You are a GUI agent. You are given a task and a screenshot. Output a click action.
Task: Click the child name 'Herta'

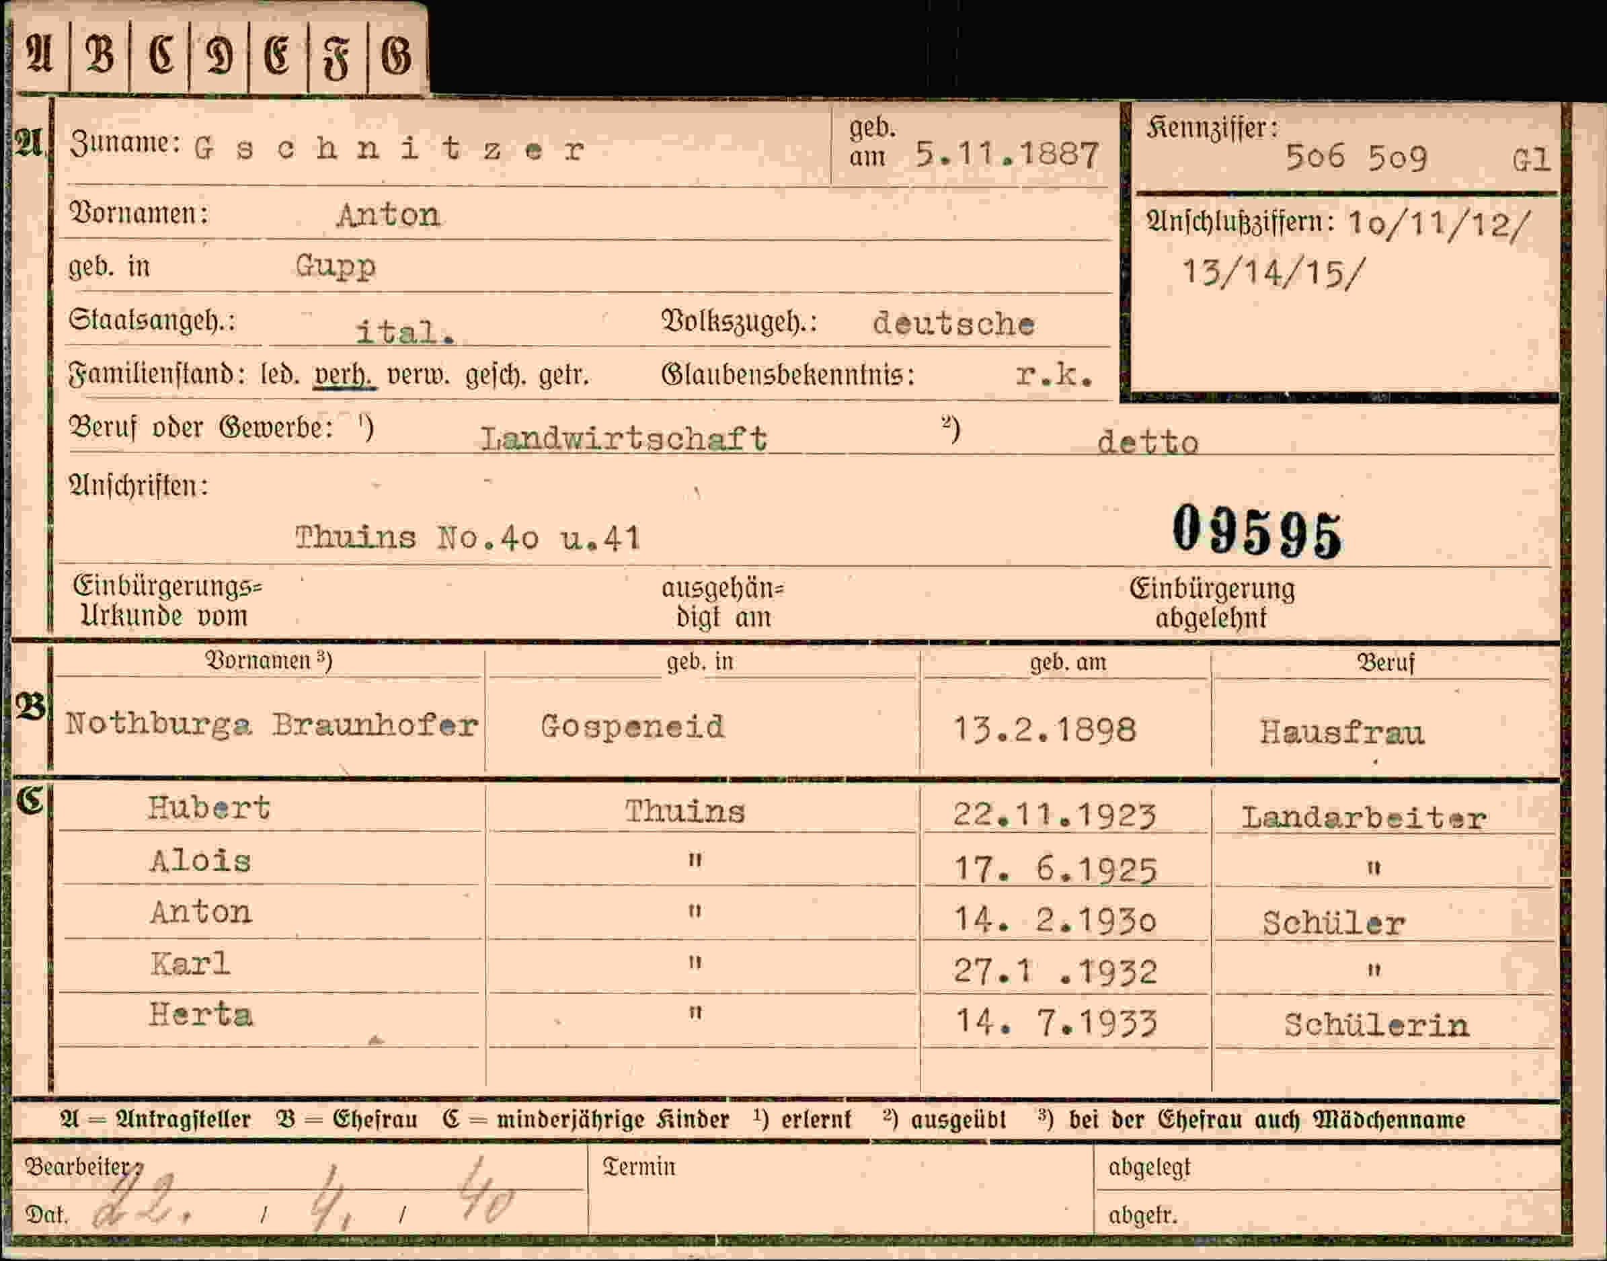coord(201,1015)
